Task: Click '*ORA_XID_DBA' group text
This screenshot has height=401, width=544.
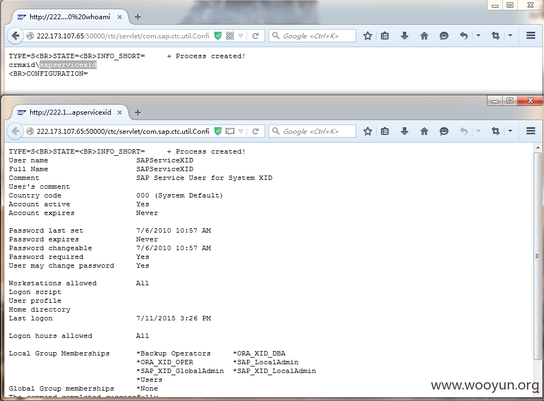Action: [259, 353]
